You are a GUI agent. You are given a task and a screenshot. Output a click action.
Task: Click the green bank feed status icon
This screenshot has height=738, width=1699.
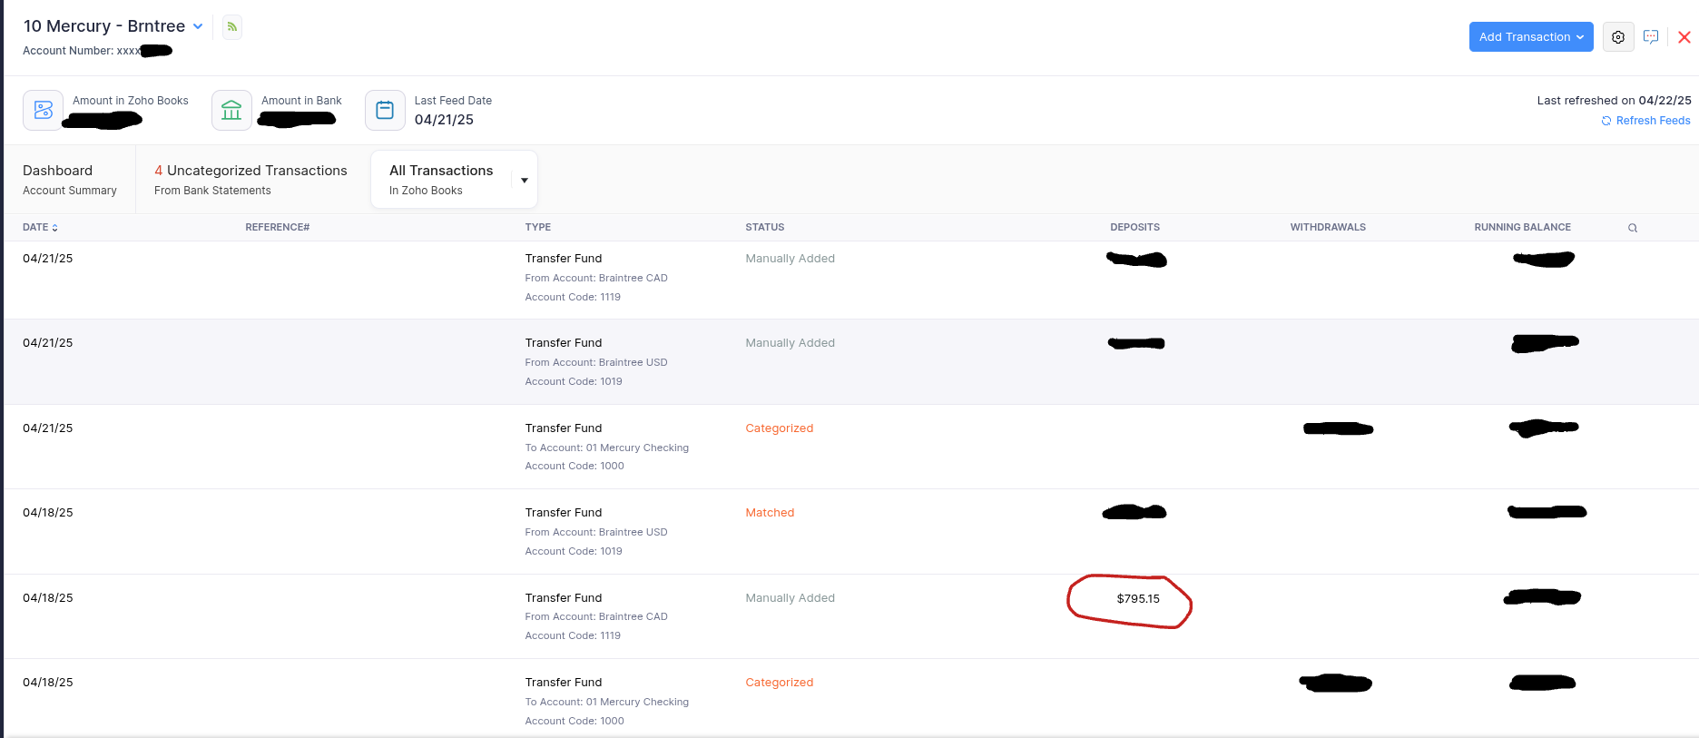[x=232, y=27]
